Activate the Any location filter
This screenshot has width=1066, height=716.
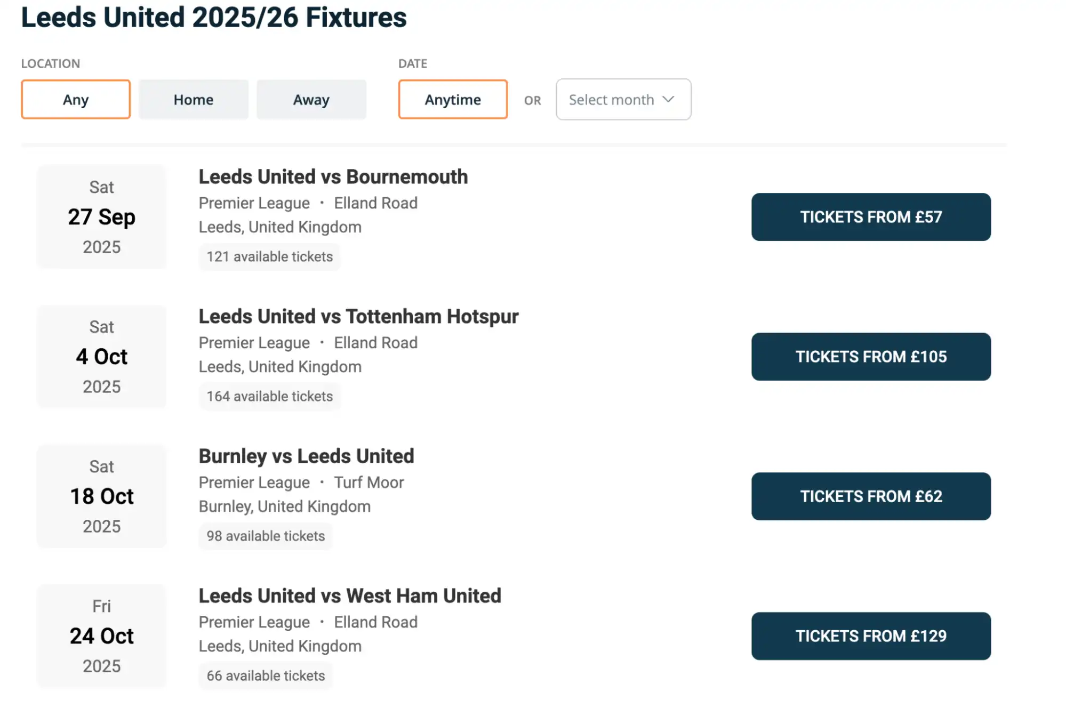pyautogui.click(x=75, y=99)
